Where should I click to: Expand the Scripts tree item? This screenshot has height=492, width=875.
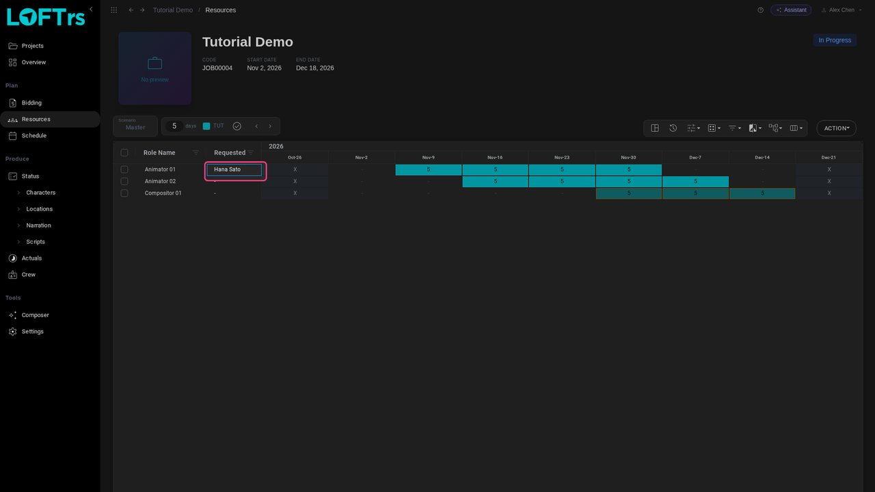coord(18,242)
